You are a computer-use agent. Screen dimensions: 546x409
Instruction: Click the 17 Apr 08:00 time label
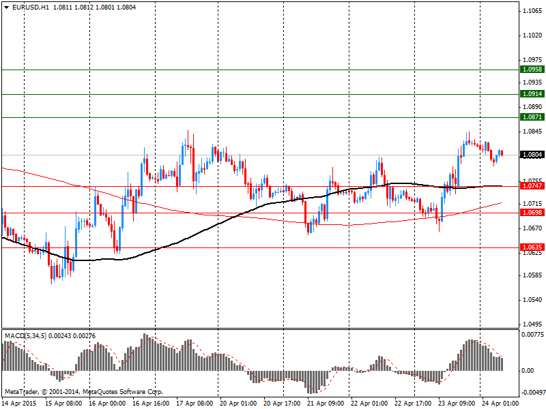click(x=195, y=404)
